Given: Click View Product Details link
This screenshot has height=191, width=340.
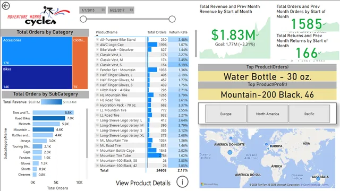Looking at the screenshot, I should 143,183.
